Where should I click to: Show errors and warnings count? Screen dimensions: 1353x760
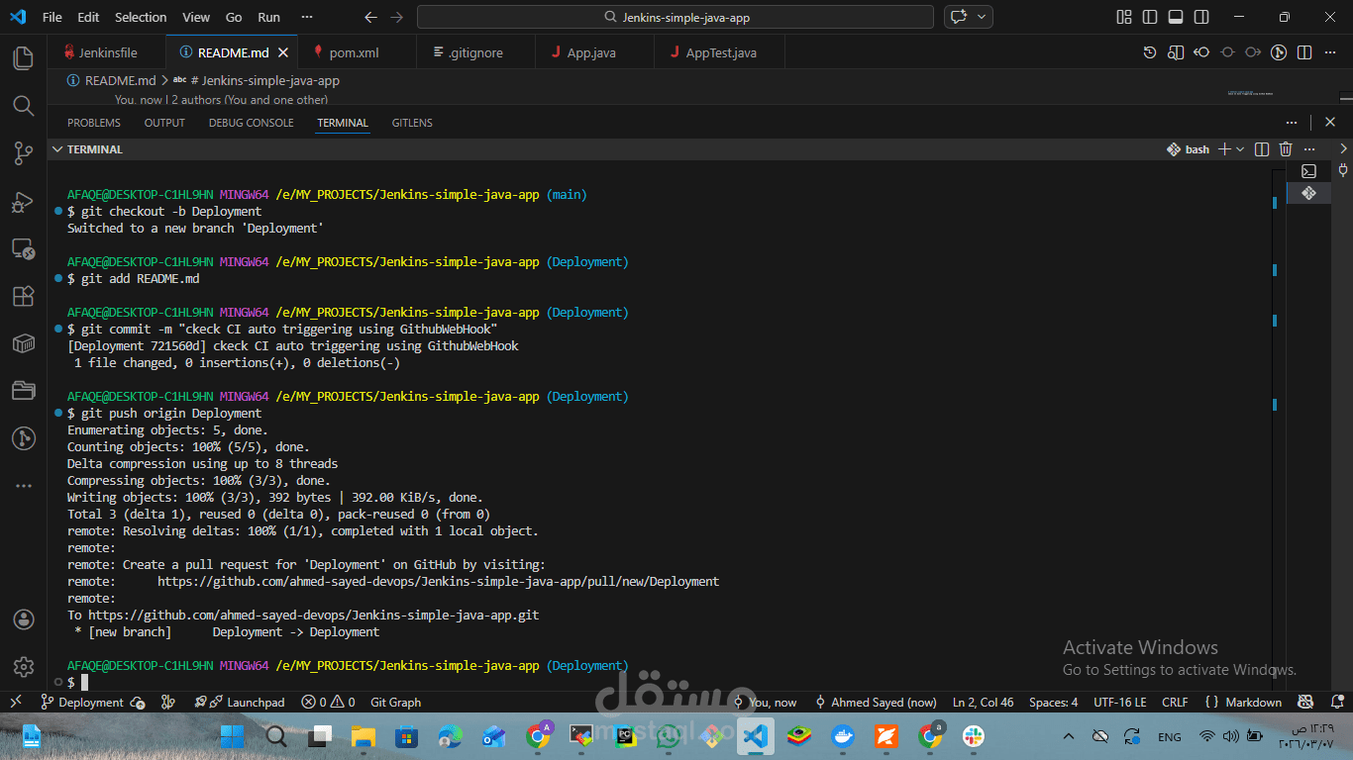(328, 703)
